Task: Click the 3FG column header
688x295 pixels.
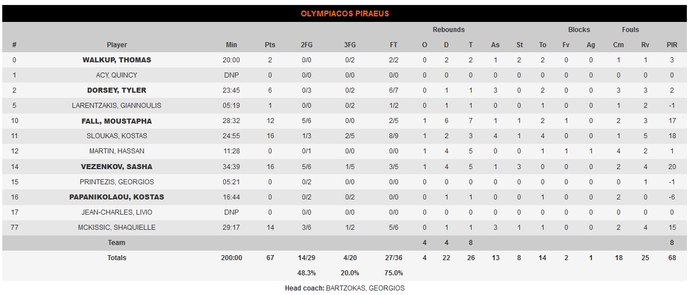Action: point(350,45)
